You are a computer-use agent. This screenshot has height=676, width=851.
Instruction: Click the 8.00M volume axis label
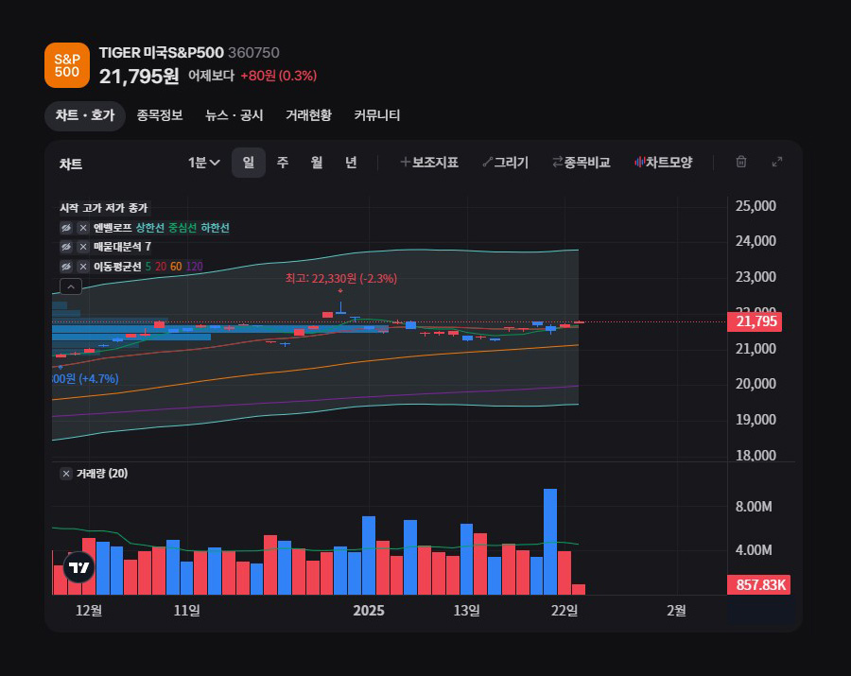point(754,507)
